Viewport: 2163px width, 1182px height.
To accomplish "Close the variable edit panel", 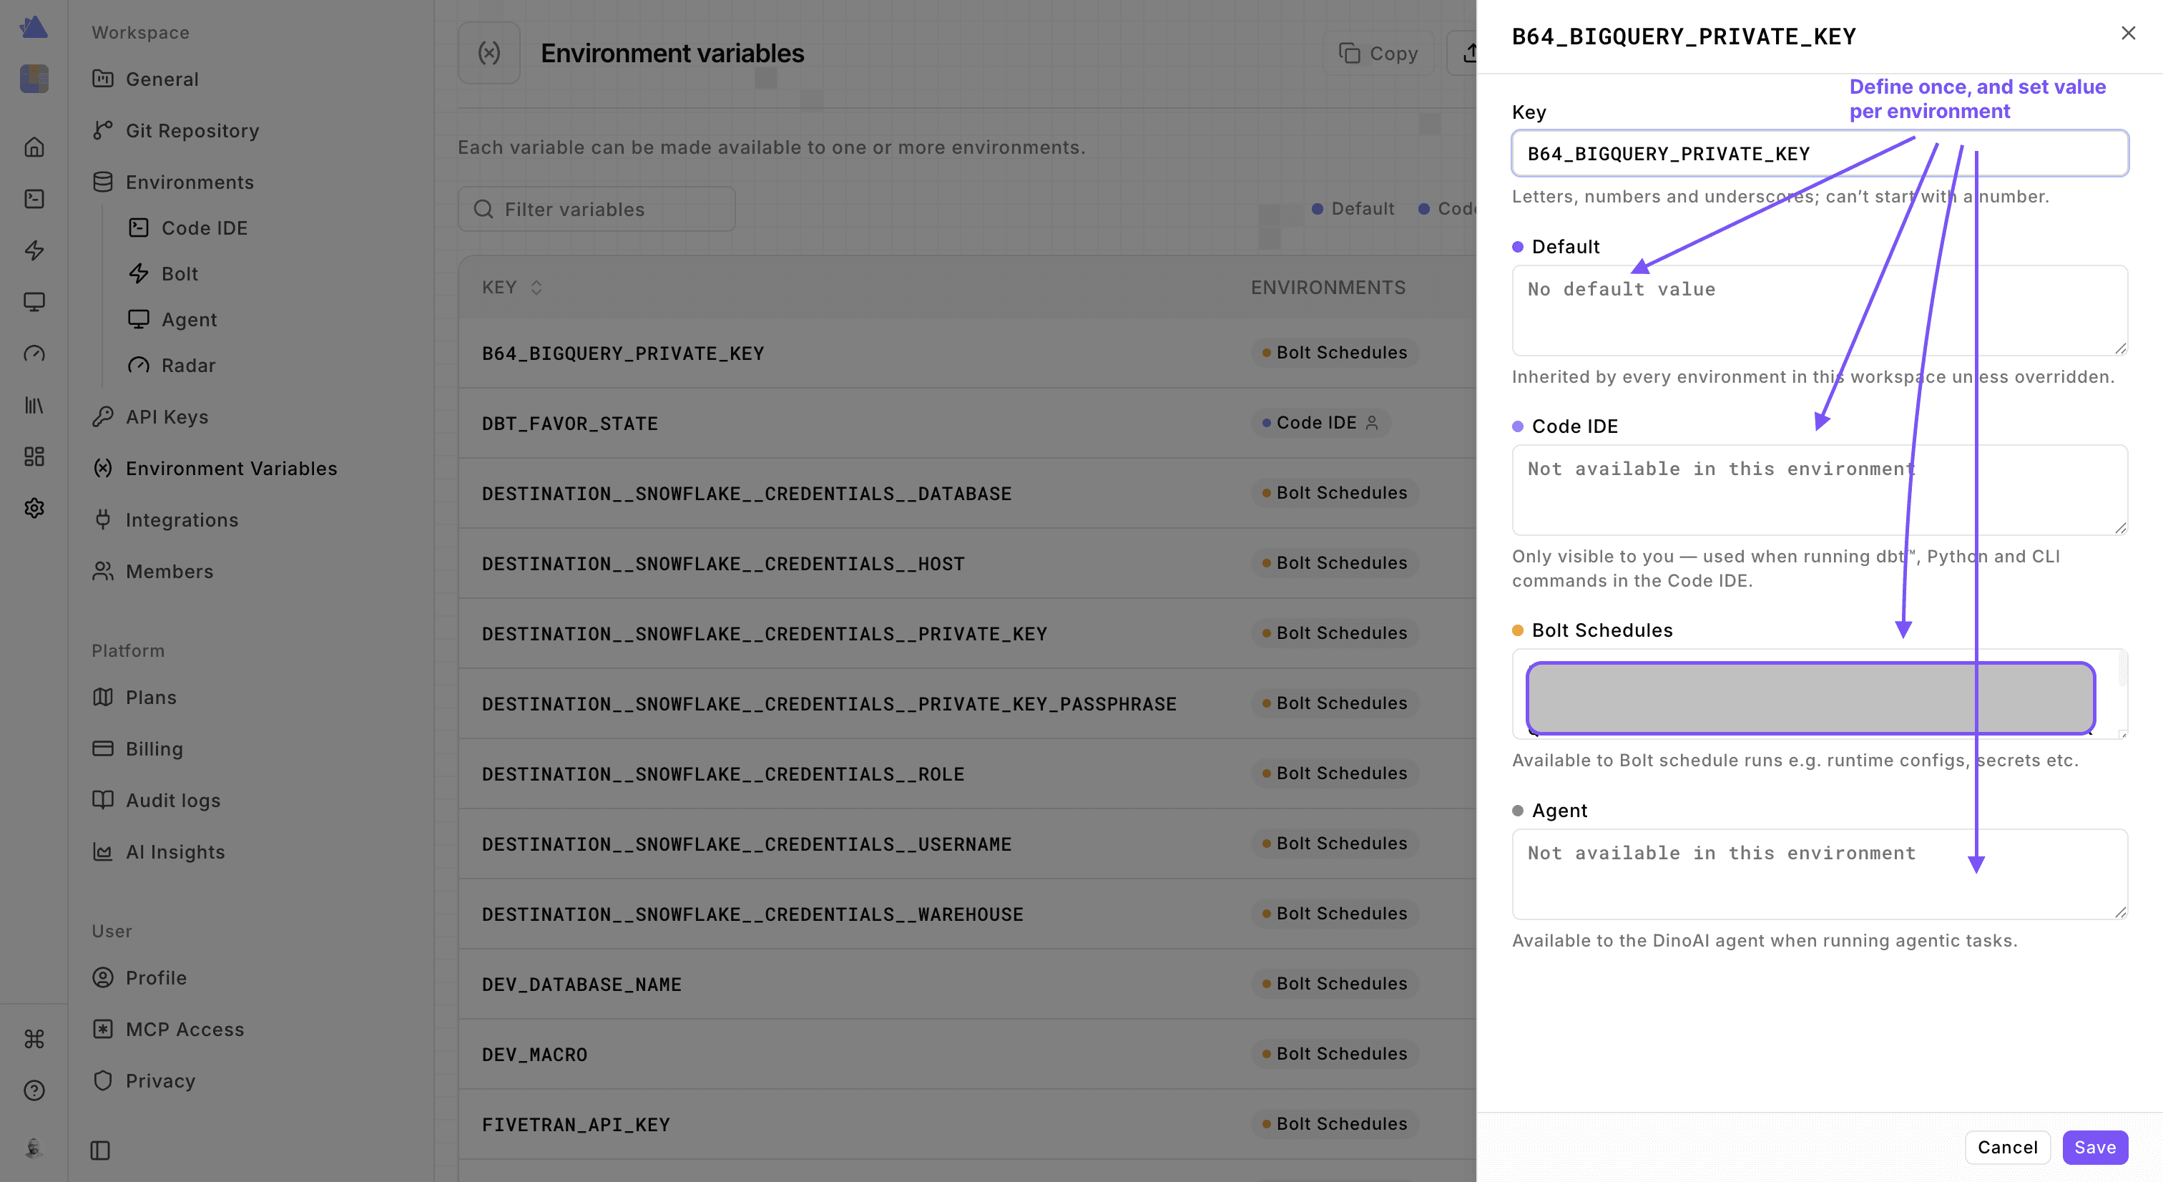I will click(2128, 33).
